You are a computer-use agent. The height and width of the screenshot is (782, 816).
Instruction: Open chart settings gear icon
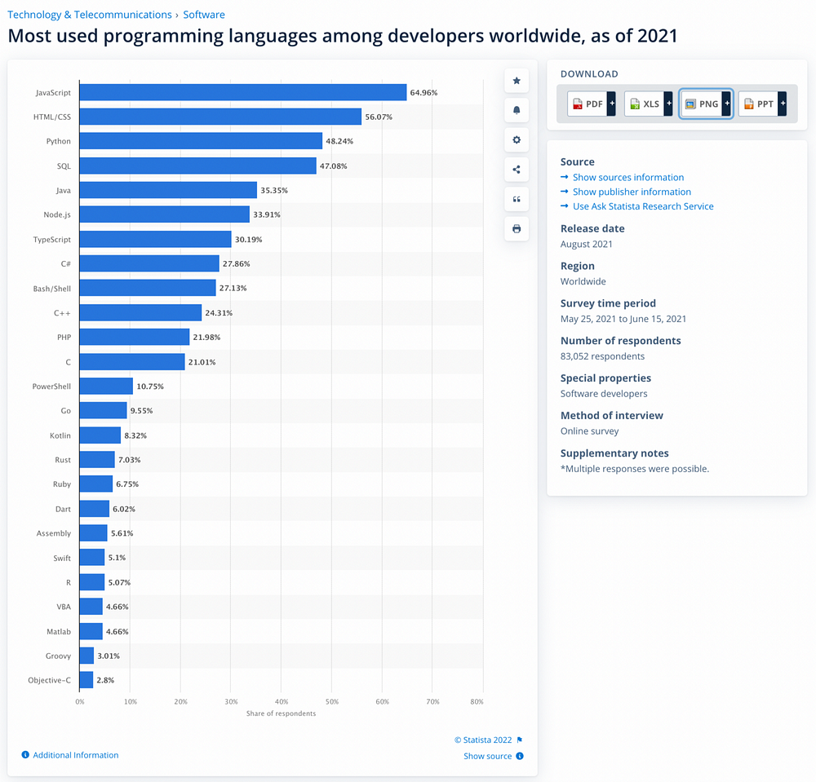tap(516, 140)
